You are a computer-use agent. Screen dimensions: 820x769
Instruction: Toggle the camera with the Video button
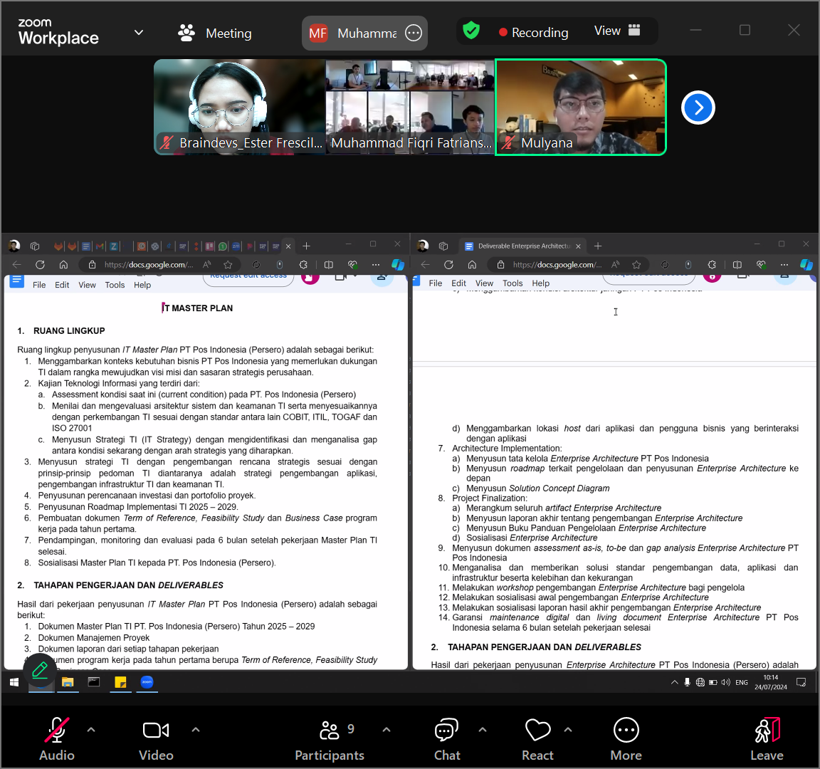coord(156,738)
